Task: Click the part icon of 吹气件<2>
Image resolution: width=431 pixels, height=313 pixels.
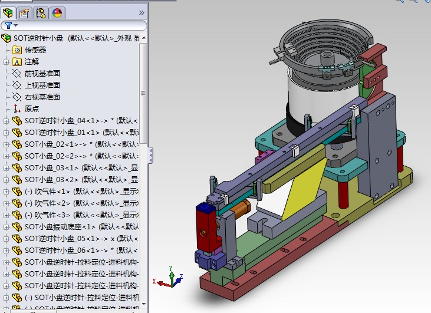Action: pos(17,203)
